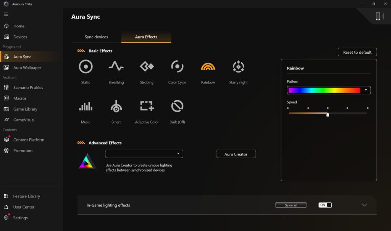The height and width of the screenshot is (231, 391).
Task: Pick the Strobing effect icon
Action: pyautogui.click(x=147, y=66)
